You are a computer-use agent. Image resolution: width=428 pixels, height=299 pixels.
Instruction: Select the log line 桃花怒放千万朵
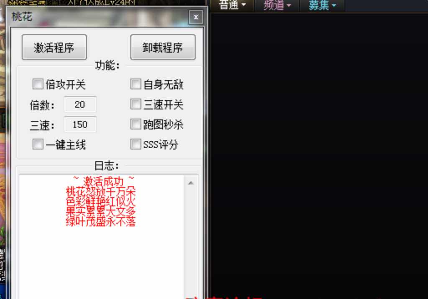pyautogui.click(x=101, y=191)
